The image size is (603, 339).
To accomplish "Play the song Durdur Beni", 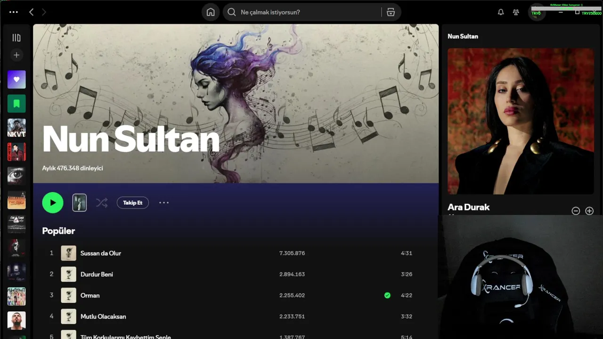I will (x=97, y=274).
